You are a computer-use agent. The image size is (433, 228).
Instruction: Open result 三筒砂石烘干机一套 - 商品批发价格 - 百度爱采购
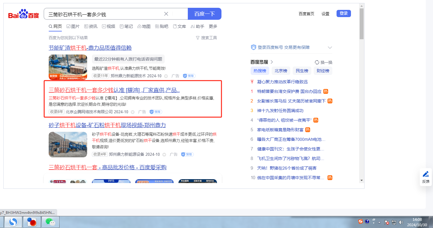click(108, 167)
